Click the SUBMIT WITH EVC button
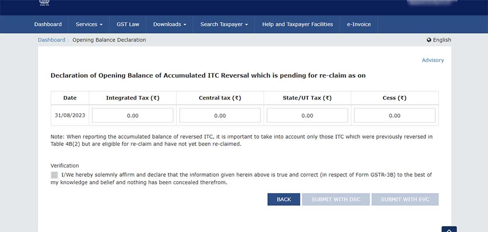488x232 pixels. pyautogui.click(x=405, y=199)
